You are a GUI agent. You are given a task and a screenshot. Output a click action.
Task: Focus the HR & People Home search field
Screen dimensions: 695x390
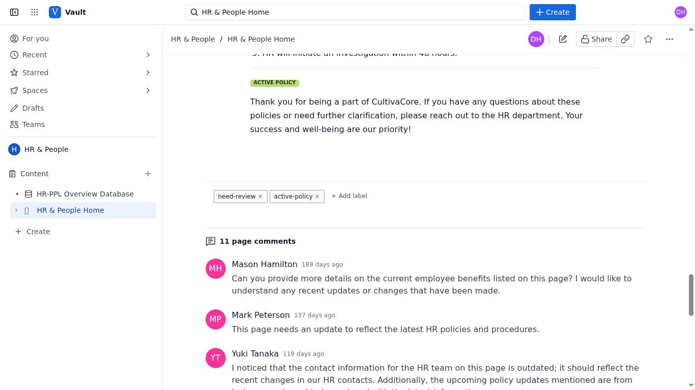click(355, 12)
